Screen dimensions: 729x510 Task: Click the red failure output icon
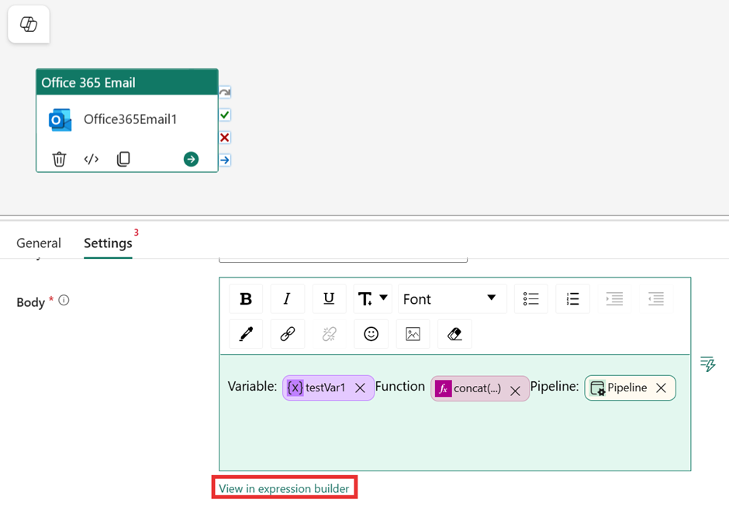(224, 137)
